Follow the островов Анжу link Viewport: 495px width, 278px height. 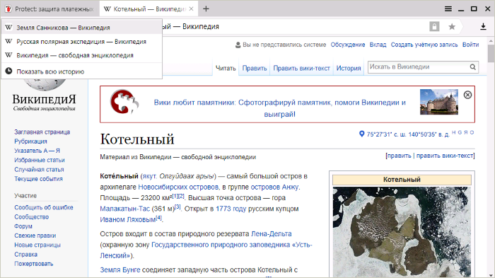[274, 187]
